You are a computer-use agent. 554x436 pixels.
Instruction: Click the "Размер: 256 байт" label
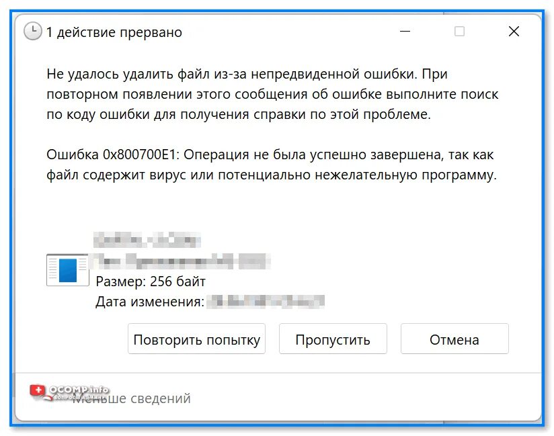pyautogui.click(x=151, y=281)
